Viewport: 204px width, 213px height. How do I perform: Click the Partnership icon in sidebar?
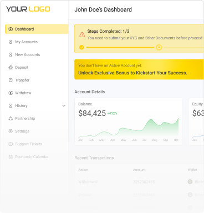[x=11, y=118]
